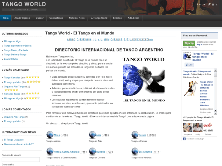
Task: Click the Nombre de usuario input field
Action: (x=21, y=160)
